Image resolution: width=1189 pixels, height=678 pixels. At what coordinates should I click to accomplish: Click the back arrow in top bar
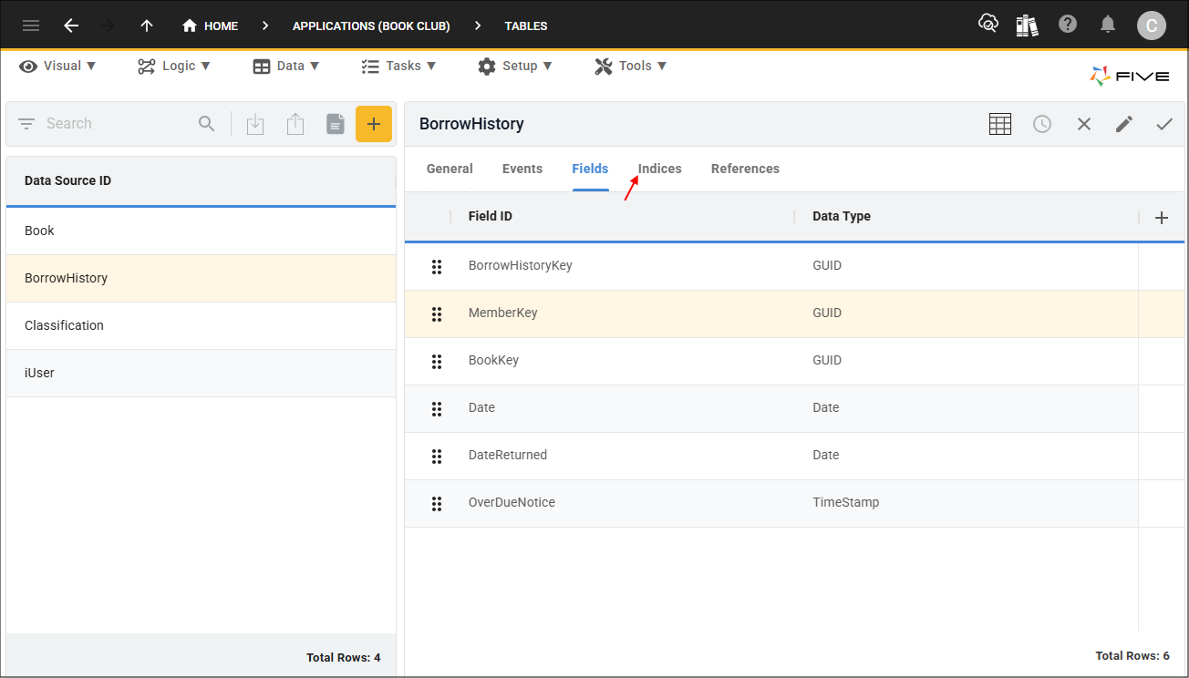click(71, 26)
